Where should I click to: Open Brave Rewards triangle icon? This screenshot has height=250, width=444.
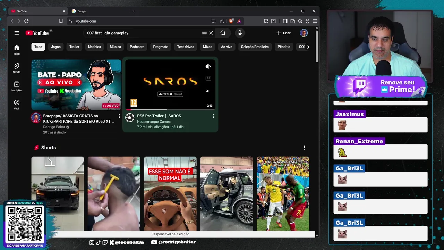point(239,21)
